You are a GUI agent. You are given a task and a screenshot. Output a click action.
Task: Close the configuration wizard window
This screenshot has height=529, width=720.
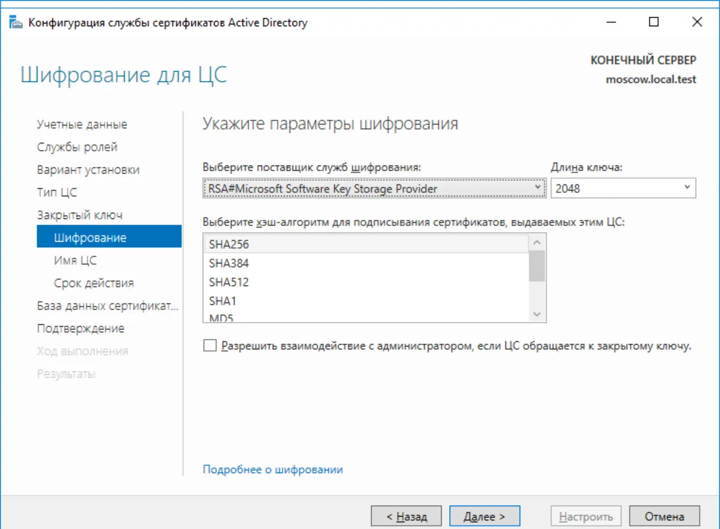(697, 22)
